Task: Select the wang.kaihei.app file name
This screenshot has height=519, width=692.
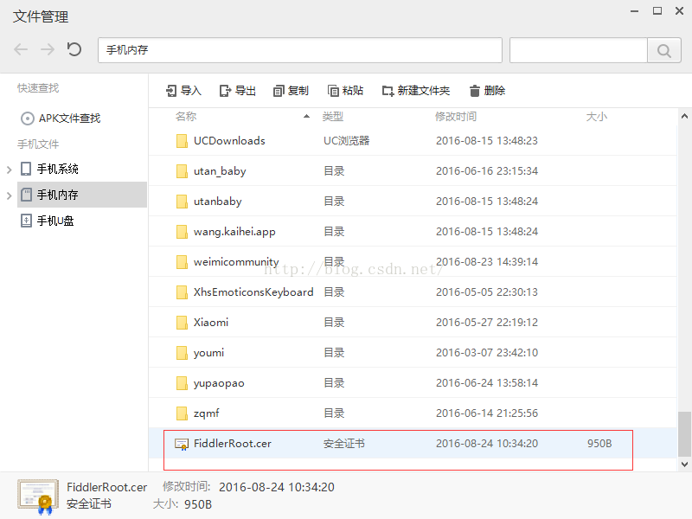Action: (x=234, y=232)
